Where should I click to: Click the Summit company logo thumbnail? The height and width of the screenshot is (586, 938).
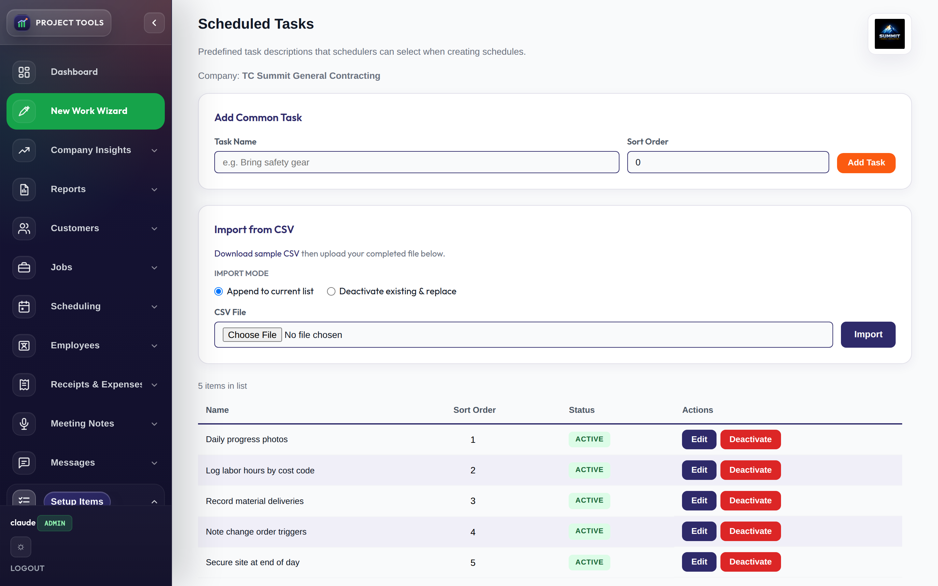click(889, 34)
